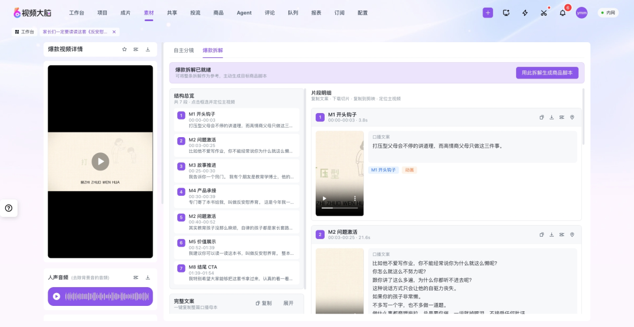Open the scissors clipping tool in header
634x327 pixels.
(x=544, y=12)
